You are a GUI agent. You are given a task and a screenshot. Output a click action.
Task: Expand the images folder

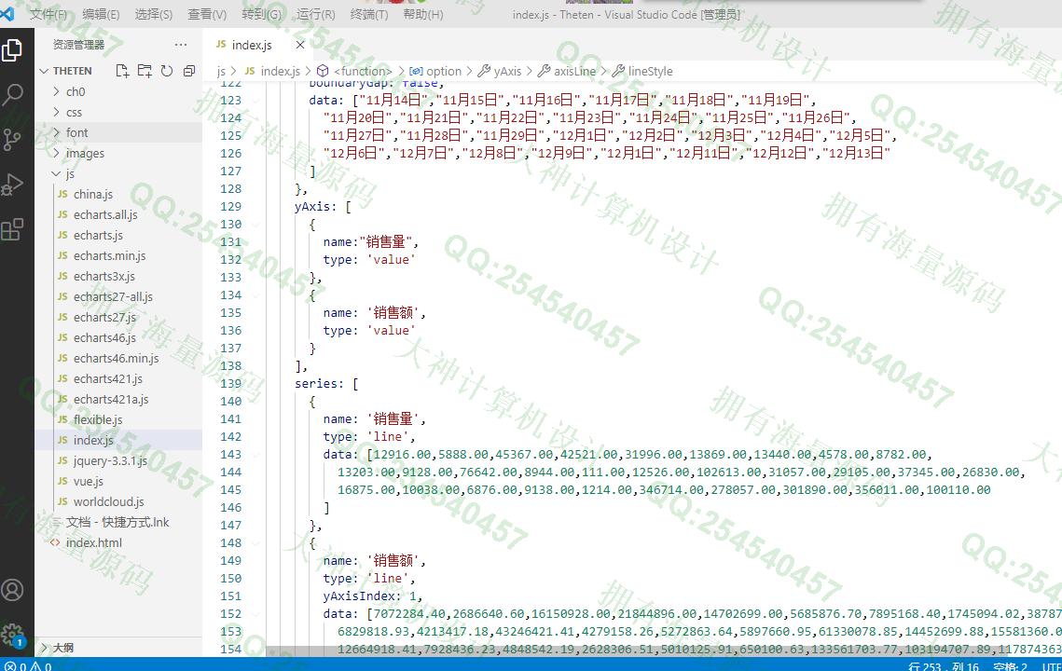(x=118, y=153)
